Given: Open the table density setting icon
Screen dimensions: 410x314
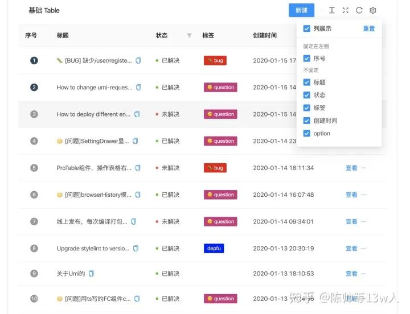Looking at the screenshot, I should point(331,10).
